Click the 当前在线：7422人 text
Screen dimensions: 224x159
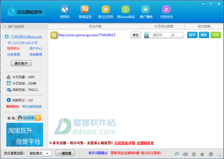(25, 90)
